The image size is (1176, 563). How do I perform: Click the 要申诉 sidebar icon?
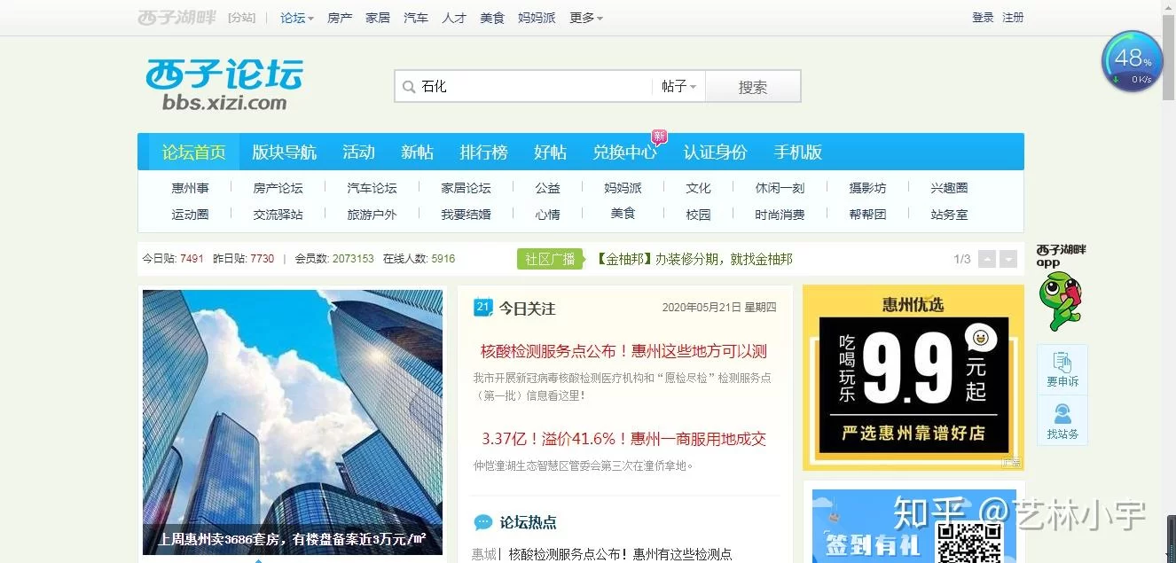(1062, 369)
